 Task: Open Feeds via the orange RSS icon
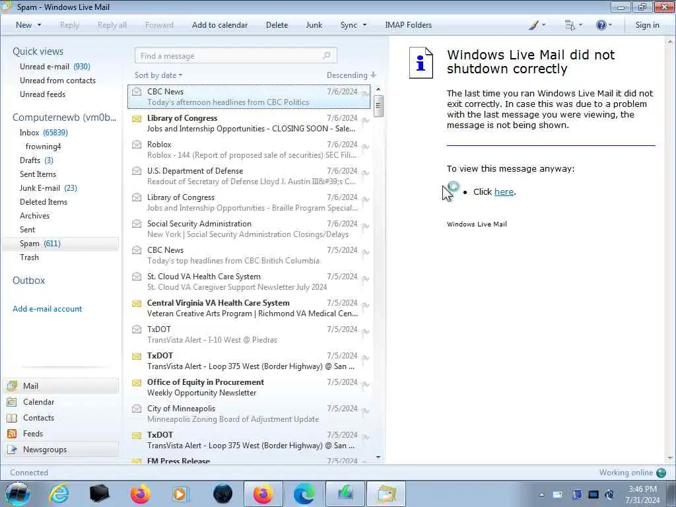pyautogui.click(x=12, y=434)
